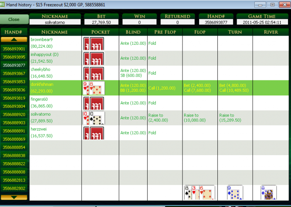Click the Pre Flop column header
The image size is (291, 207).
[165, 32]
